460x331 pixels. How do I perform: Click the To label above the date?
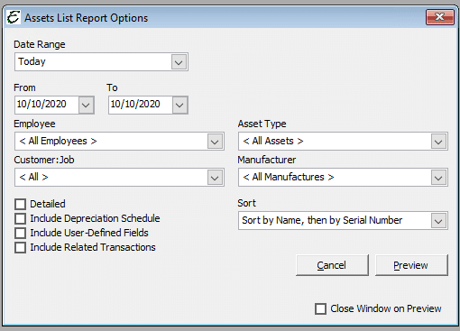[112, 87]
